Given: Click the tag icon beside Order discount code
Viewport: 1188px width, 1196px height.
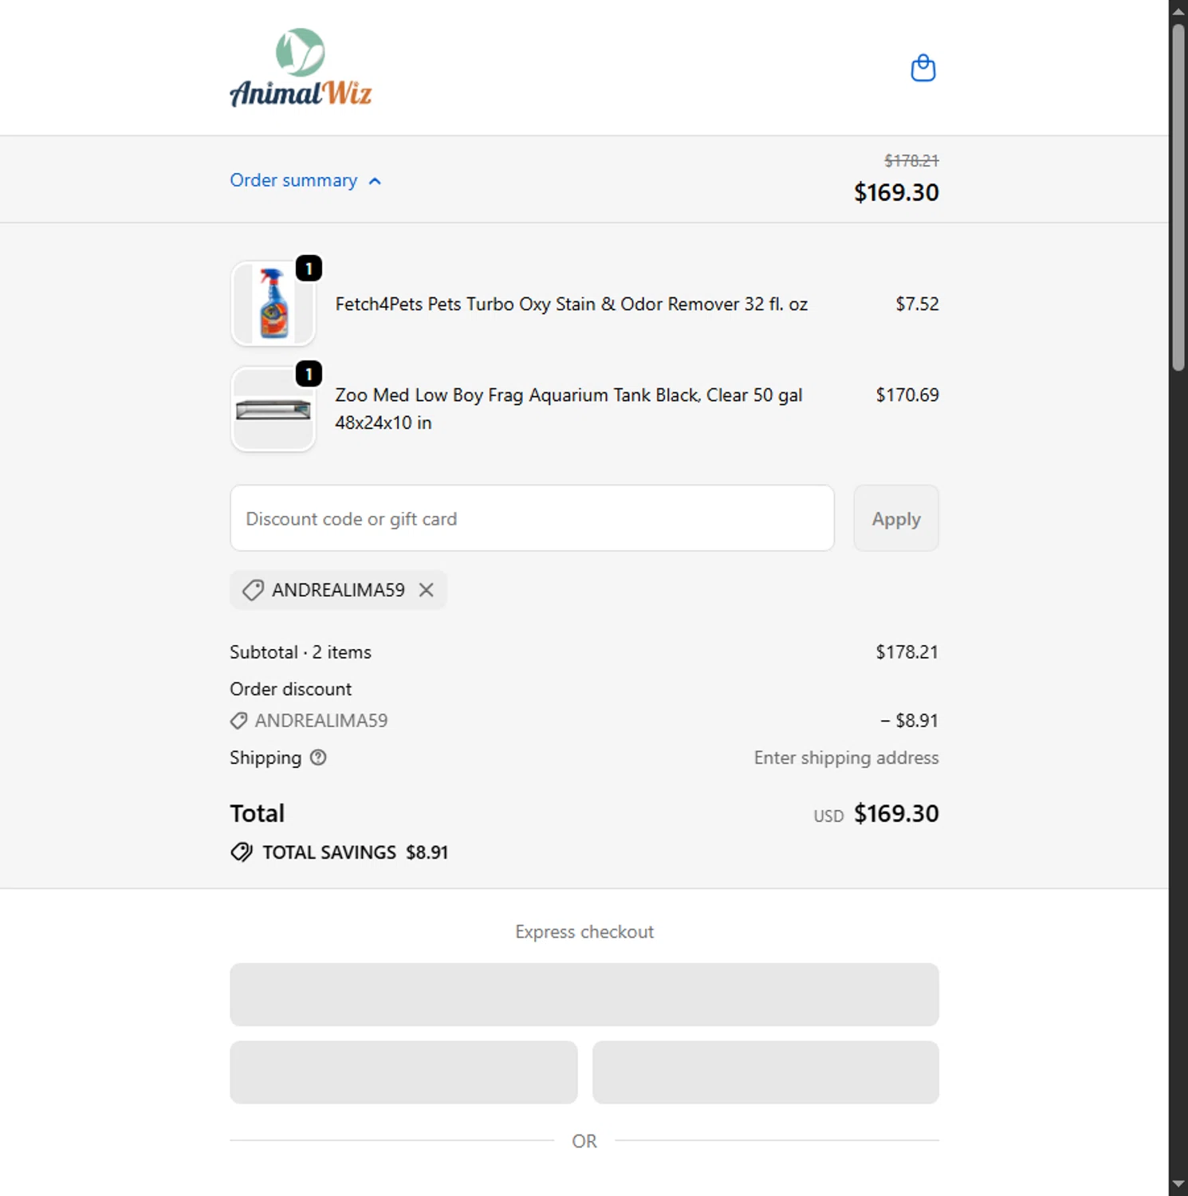Looking at the screenshot, I should click(238, 721).
